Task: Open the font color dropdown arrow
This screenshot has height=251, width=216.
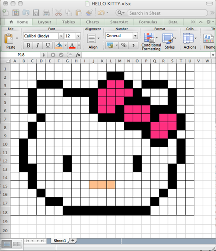Action: (79, 46)
